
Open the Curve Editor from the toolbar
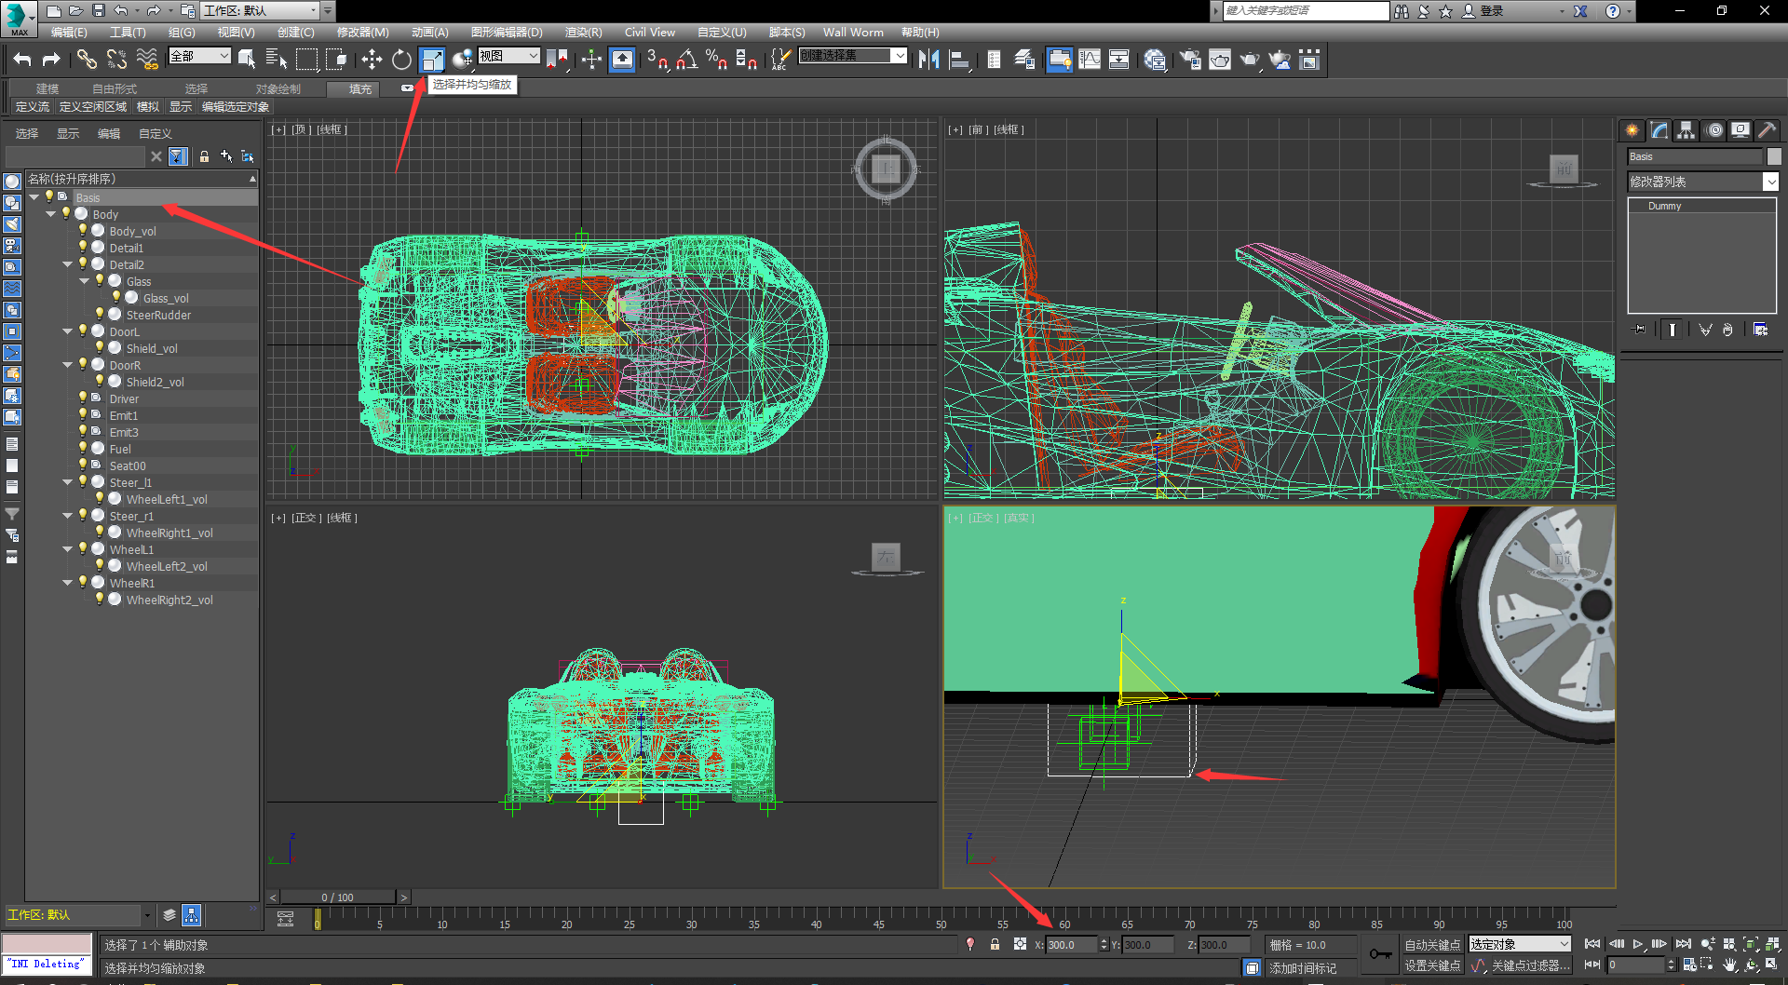[1089, 61]
